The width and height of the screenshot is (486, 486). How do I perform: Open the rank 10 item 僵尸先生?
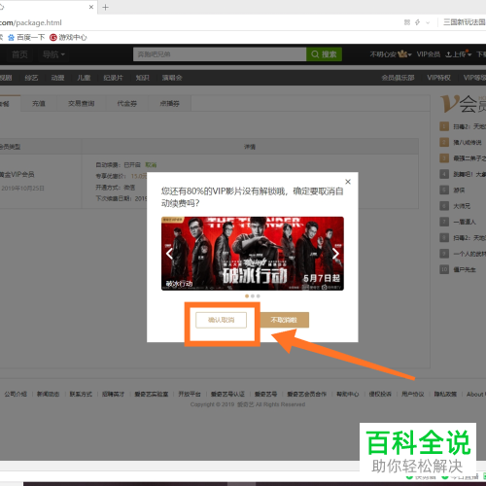[x=465, y=269]
